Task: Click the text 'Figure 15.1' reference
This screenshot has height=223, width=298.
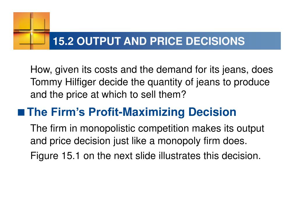Action: tap(55, 156)
